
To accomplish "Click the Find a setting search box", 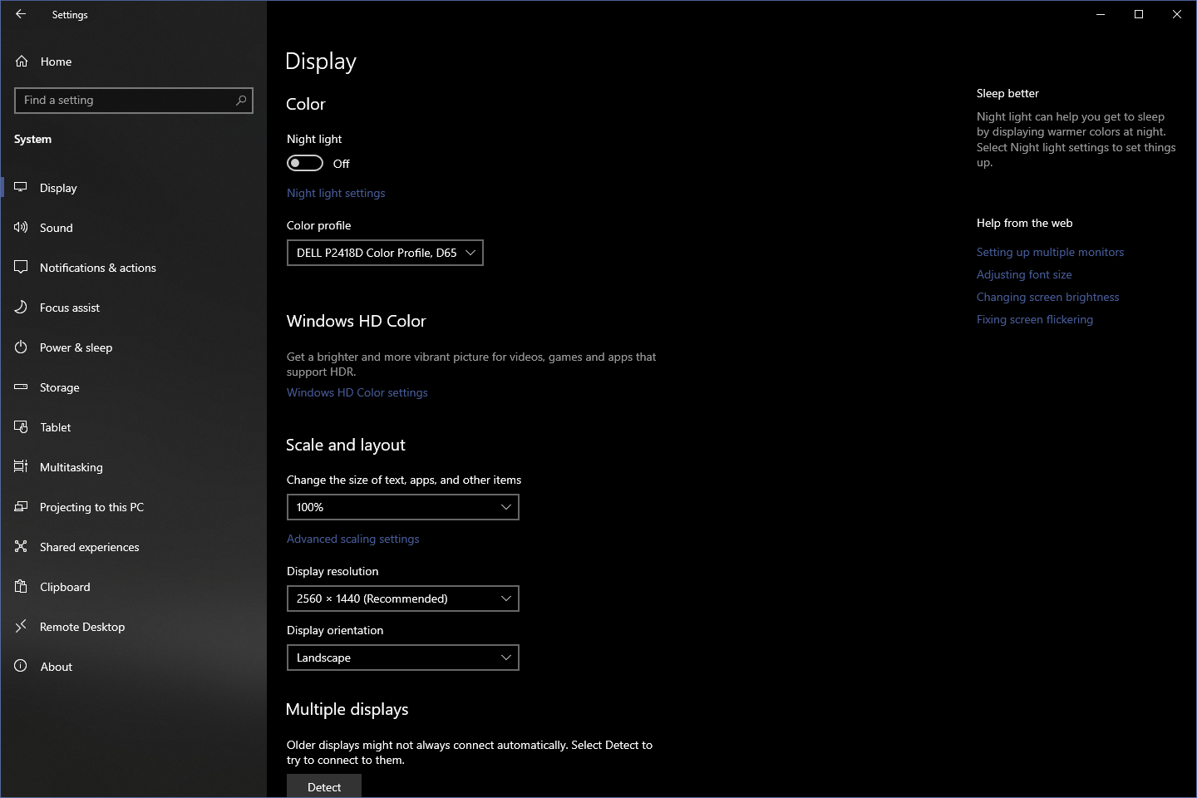I will tap(134, 101).
